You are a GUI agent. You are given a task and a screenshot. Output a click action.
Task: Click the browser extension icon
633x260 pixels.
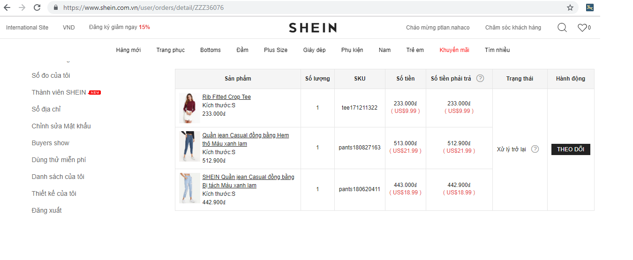[x=590, y=7]
